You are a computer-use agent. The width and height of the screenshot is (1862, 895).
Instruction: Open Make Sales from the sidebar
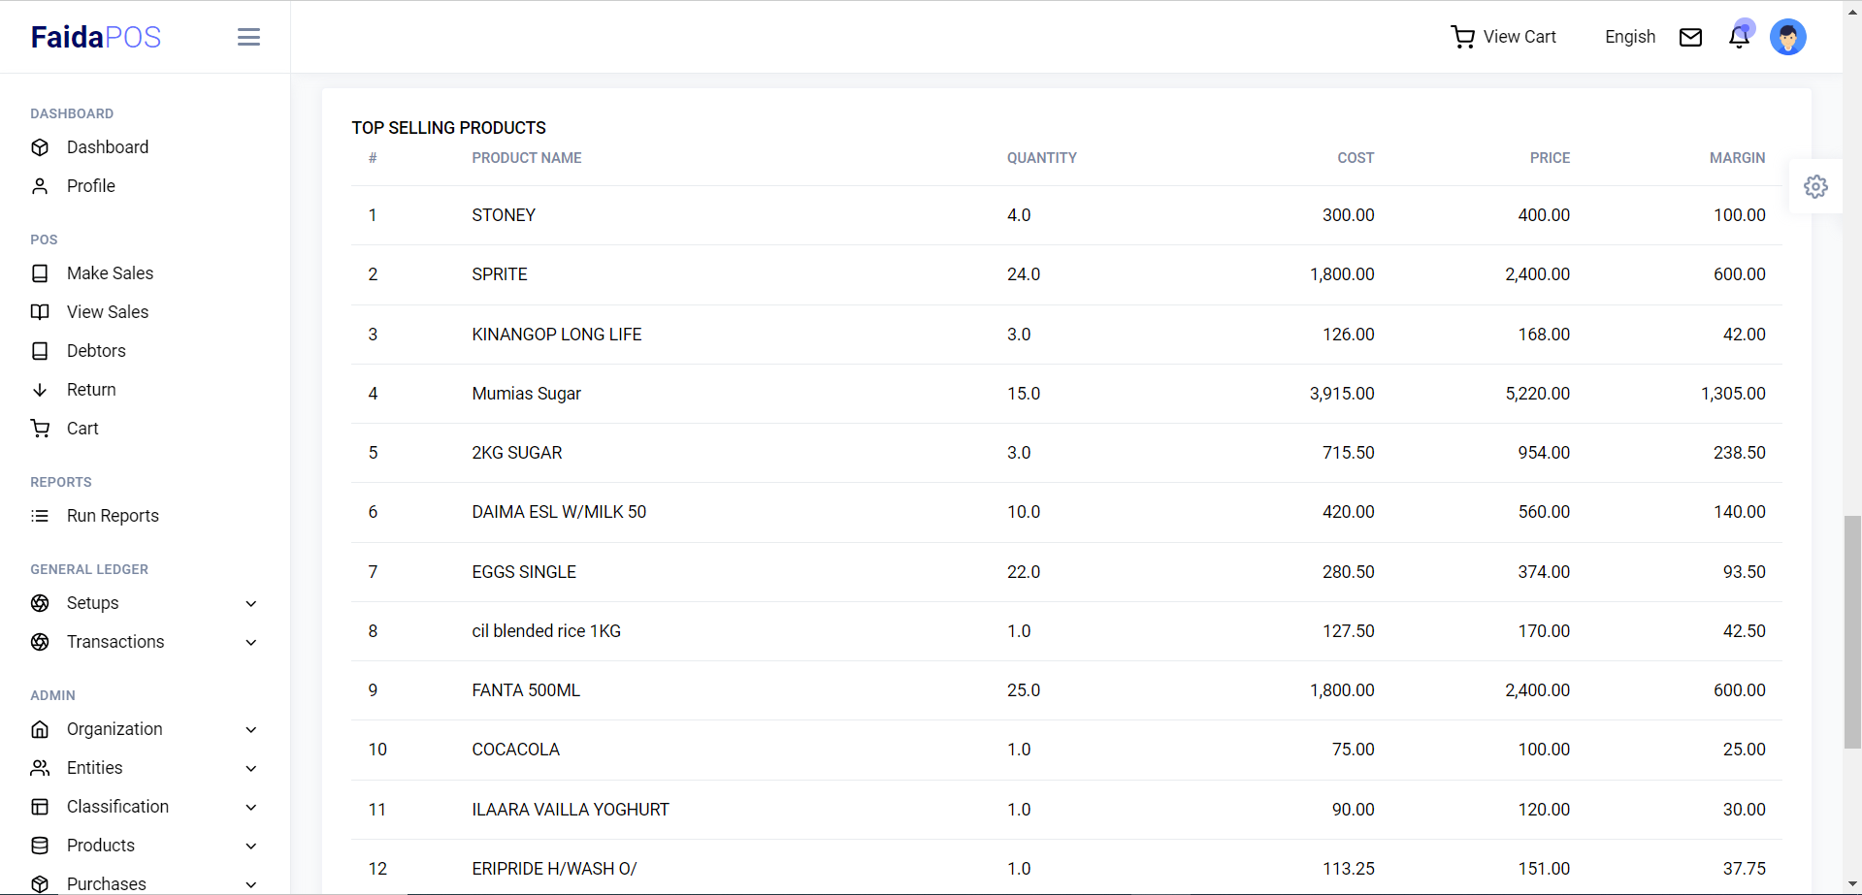coord(110,273)
